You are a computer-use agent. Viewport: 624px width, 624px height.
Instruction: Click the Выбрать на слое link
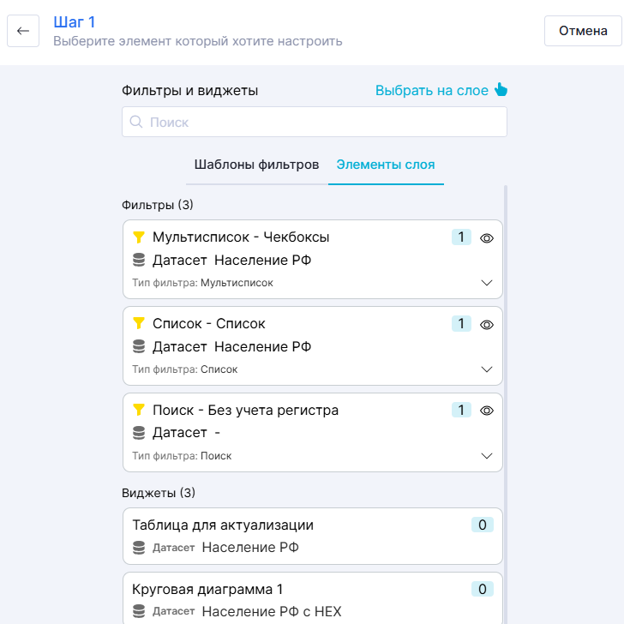[432, 90]
